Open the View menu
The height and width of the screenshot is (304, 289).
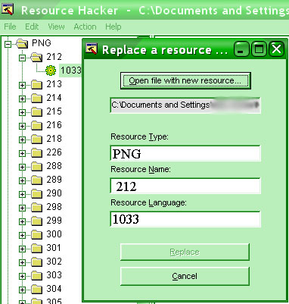coord(56,27)
